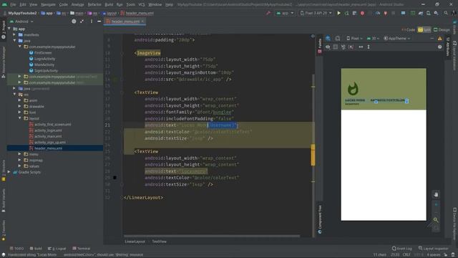Click LinearLayout in the editor breadcrumb

click(135, 242)
